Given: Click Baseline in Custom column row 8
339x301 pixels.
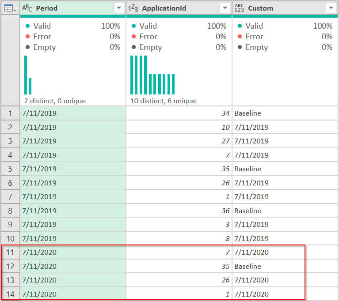Looking at the screenshot, I should pos(285,211).
